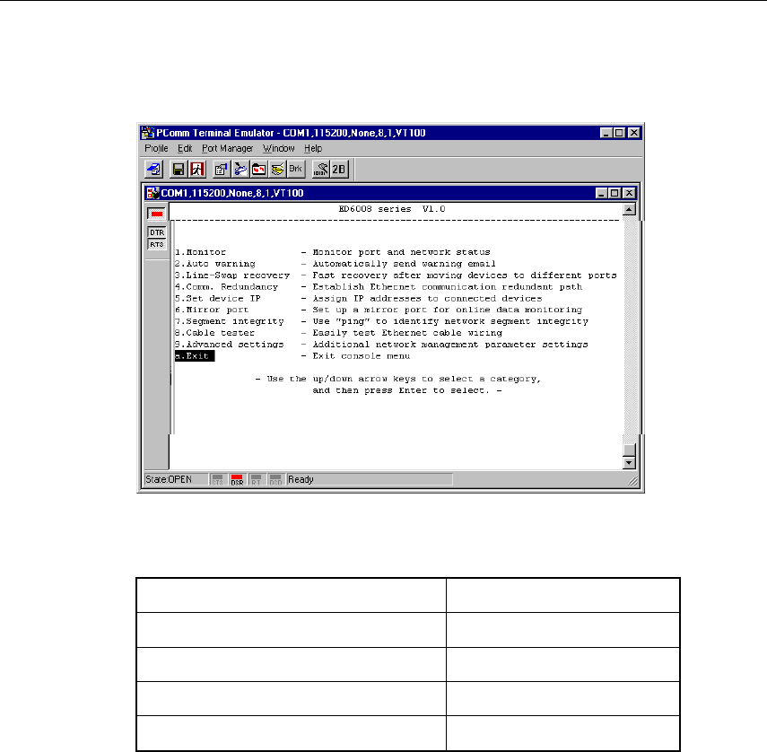
Task: Click 'Easily test Ethernet cable wiring' text
Action: [407, 333]
